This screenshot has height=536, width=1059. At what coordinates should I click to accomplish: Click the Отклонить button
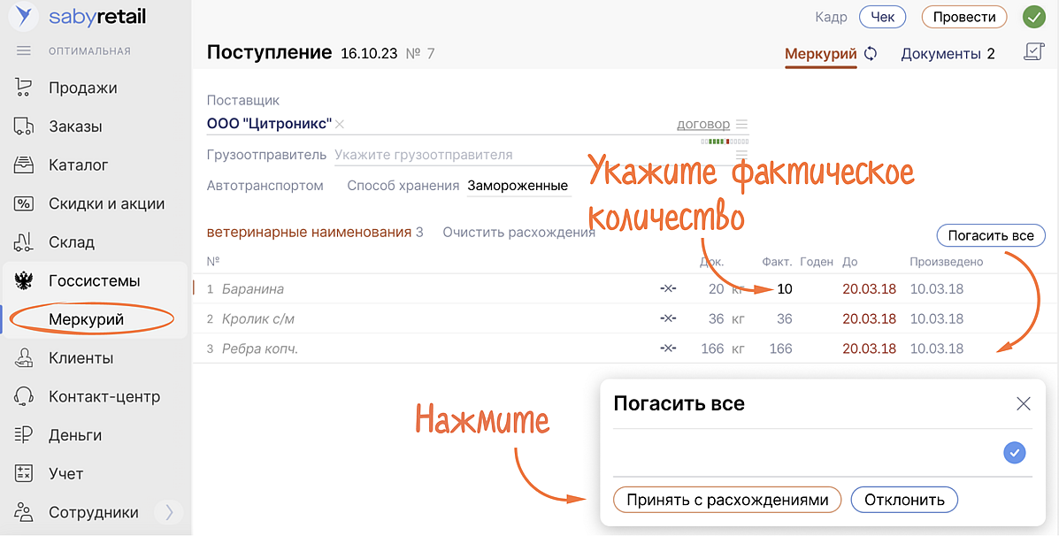[x=904, y=500]
